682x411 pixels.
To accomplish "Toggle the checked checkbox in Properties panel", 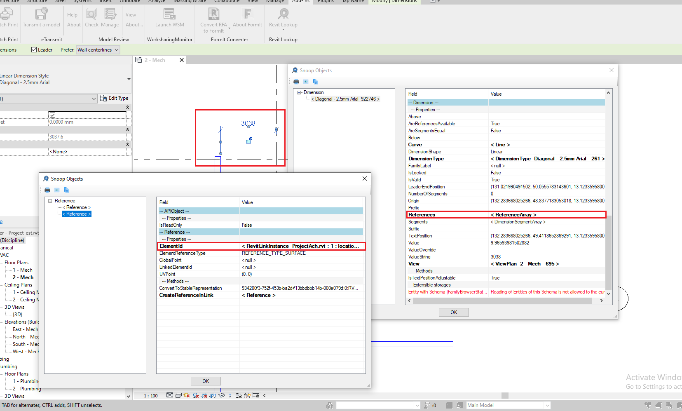I will click(x=52, y=115).
